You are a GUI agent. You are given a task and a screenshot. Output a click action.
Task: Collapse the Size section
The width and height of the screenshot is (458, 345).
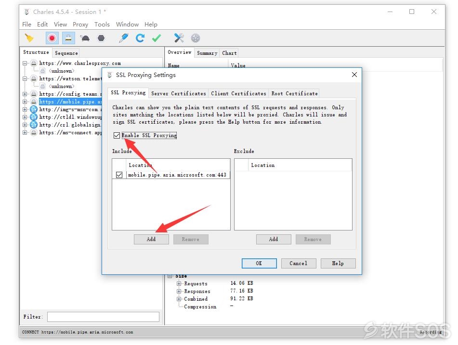[170, 276]
